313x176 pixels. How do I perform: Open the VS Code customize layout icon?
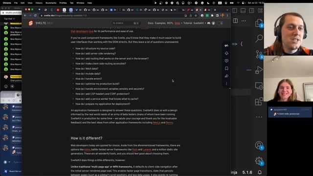(x=260, y=11)
